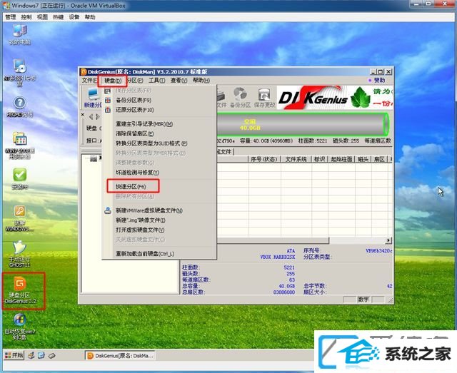Click the 开始 start button
457x373 pixels.
click(x=14, y=355)
